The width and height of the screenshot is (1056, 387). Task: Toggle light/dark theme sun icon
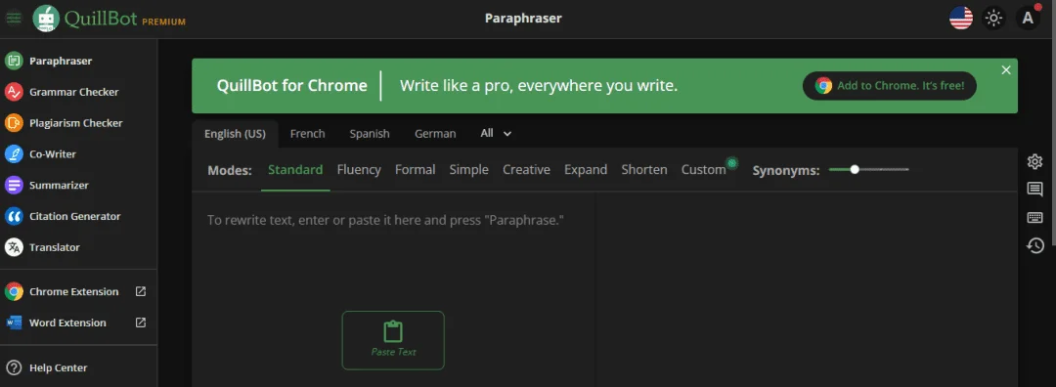pyautogui.click(x=993, y=19)
